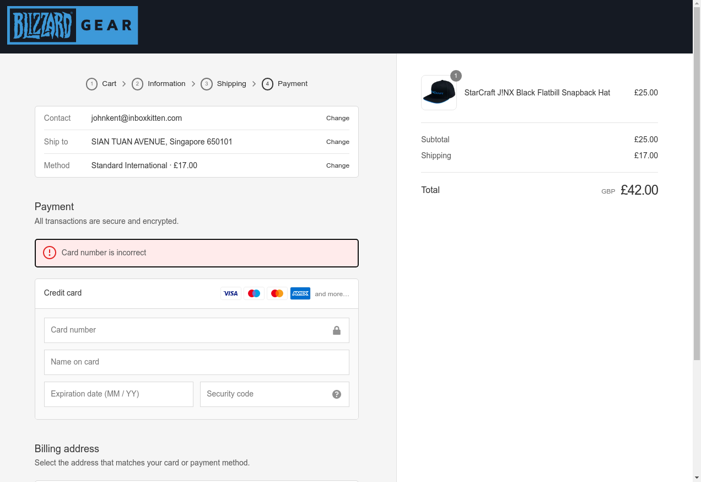Click the chevron after Shipping step
Image resolution: width=701 pixels, height=482 pixels.
point(254,84)
